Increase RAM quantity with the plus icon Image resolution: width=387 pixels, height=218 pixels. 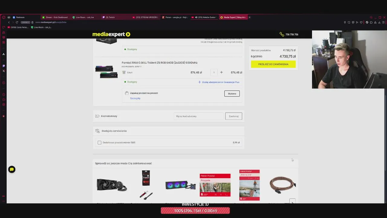[x=221, y=72]
